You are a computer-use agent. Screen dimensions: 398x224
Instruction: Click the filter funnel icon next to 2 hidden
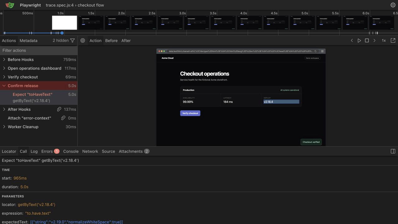pyautogui.click(x=72, y=40)
